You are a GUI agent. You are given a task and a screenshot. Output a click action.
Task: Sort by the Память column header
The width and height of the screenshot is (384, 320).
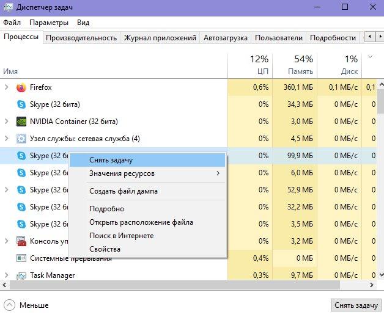pos(295,65)
